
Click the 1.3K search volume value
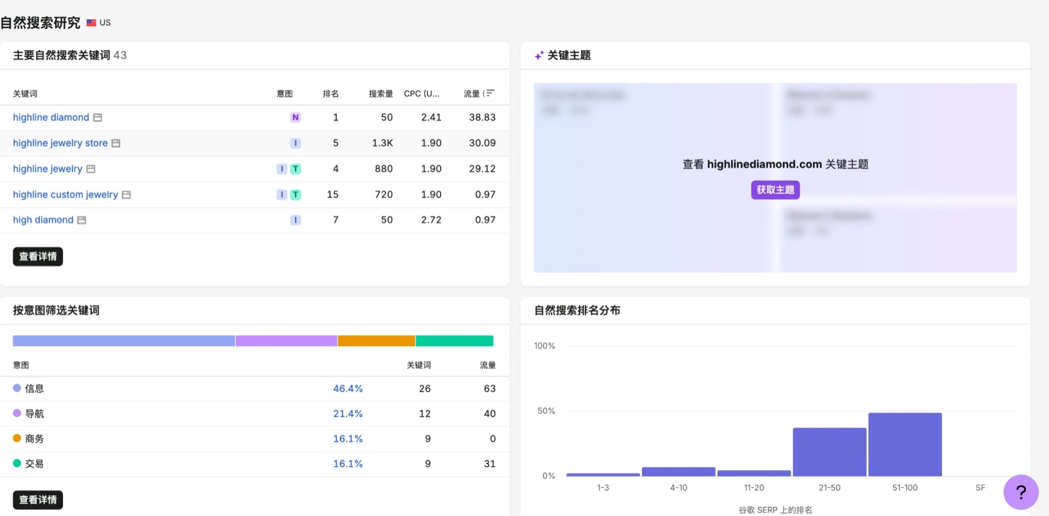(x=382, y=143)
